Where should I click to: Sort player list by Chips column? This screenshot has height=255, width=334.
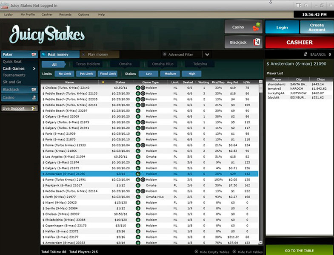(x=320, y=79)
